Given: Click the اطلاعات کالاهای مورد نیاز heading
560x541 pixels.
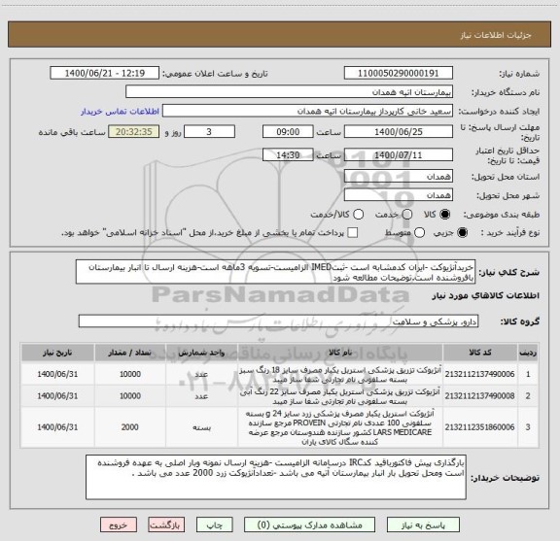Looking at the screenshot, I should 486,295.
